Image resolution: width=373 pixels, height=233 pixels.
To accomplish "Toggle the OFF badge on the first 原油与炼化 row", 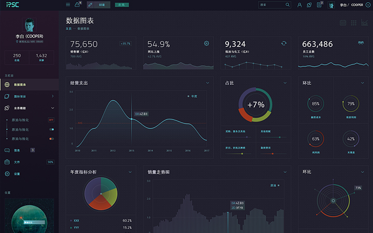I will coord(51,120).
